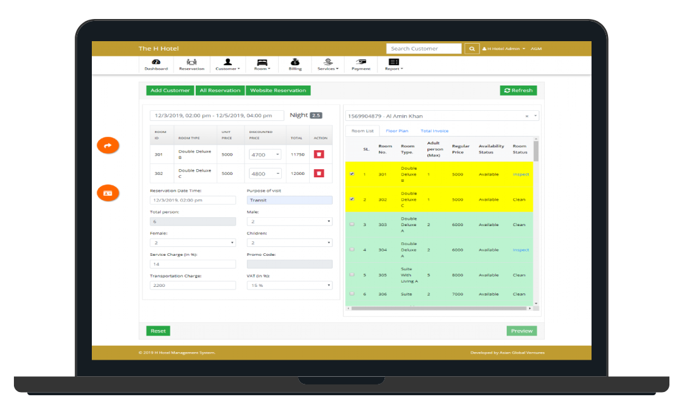Click the All Reservation button
Screen dimensions: 684x418
(x=220, y=91)
